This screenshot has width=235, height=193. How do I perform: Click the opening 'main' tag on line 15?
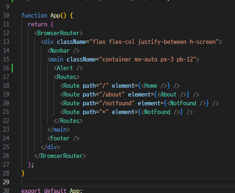57,60
